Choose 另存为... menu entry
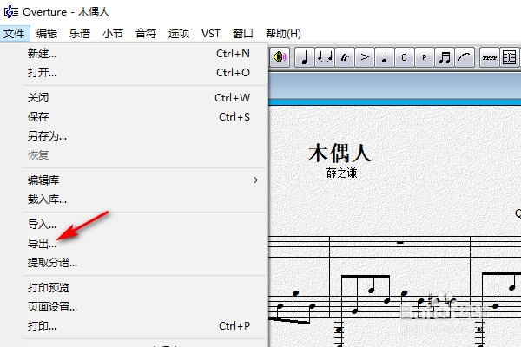Viewport: 521px width, 347px height. tap(146, 136)
